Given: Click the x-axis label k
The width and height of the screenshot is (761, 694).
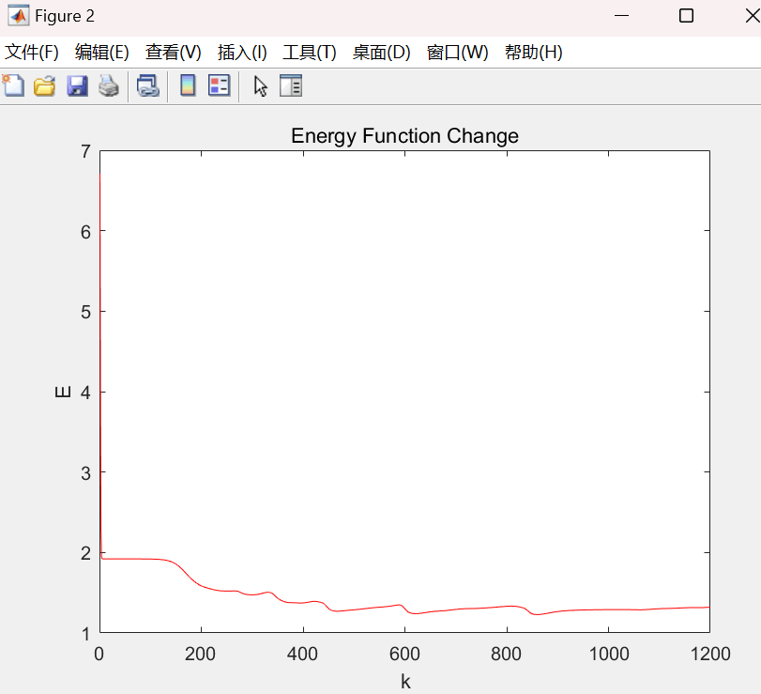Looking at the screenshot, I should 405,682.
